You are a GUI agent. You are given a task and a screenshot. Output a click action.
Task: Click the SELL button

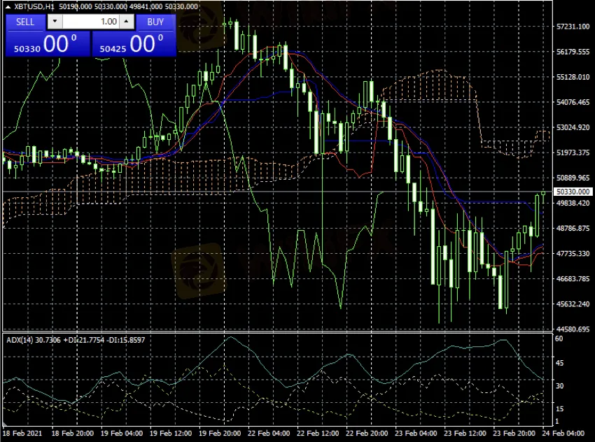tap(25, 22)
